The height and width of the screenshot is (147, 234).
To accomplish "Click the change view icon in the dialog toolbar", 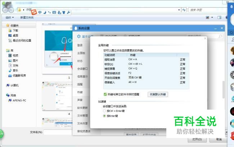I will click(x=207, y=17).
